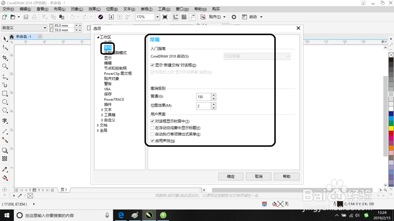394x221 pixels.
Task: Pick the green swatch in palette
Action: coord(391,123)
